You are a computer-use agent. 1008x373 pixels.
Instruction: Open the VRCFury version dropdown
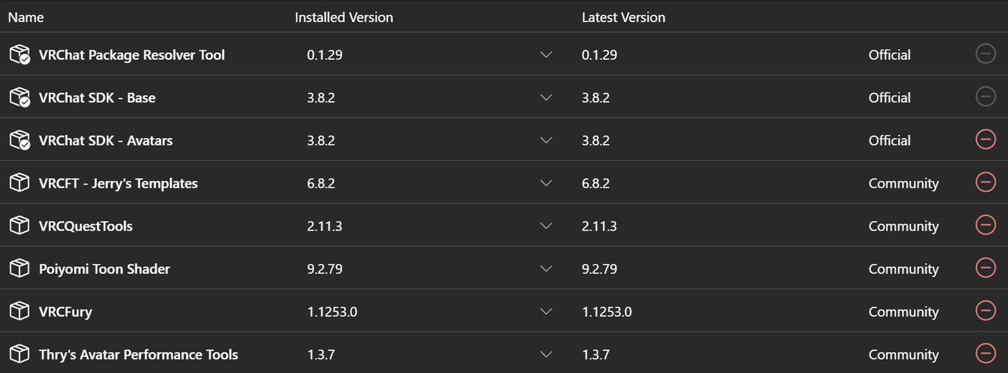(546, 312)
